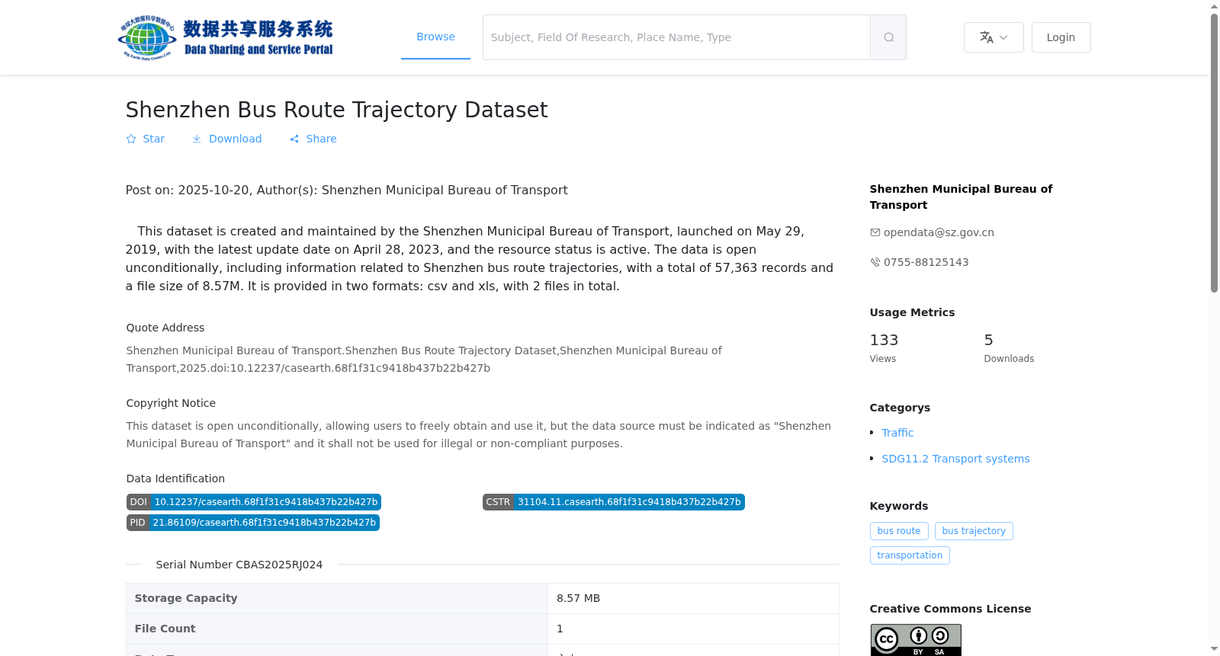This screenshot has width=1220, height=656.
Task: Click the Storage Capacity row label
Action: (x=186, y=598)
